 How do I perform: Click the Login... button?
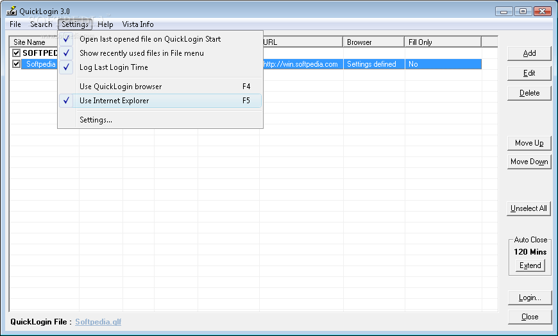point(530,298)
